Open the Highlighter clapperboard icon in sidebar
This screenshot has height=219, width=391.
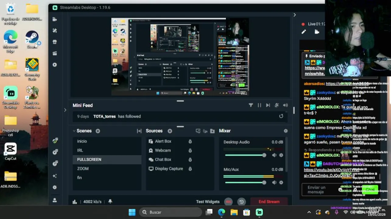pos(55,53)
